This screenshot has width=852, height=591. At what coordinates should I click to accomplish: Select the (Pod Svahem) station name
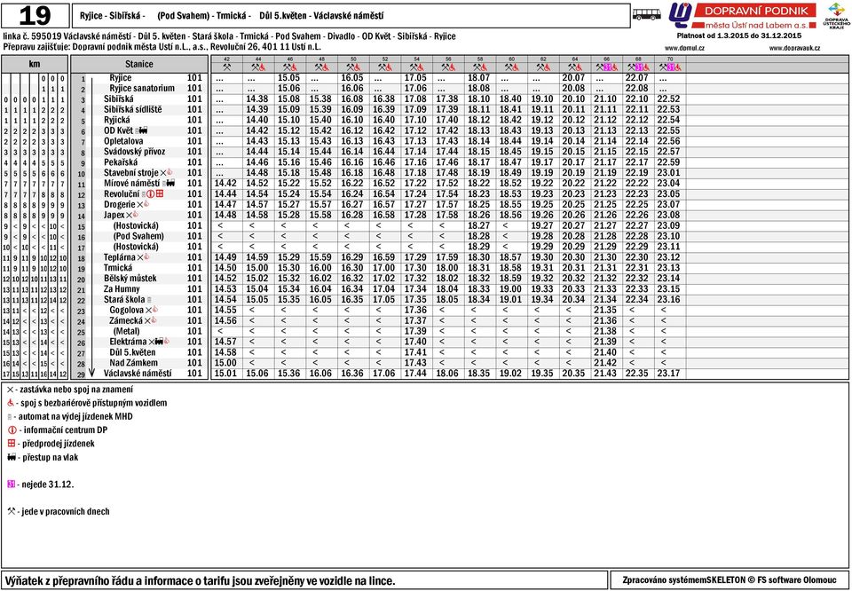click(138, 236)
